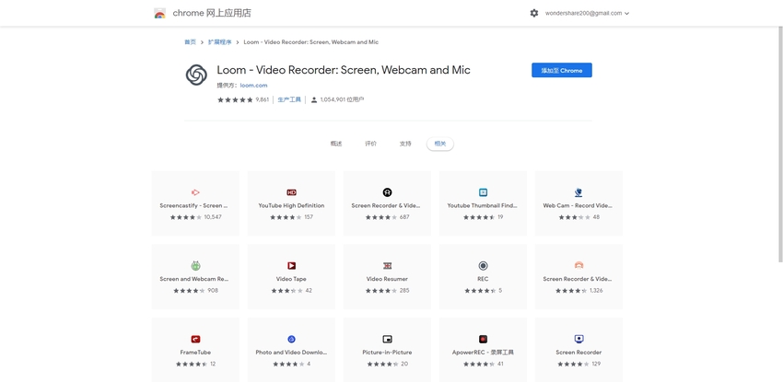The image size is (783, 382).
Task: Click the Video Tape extension icon
Action: click(291, 266)
